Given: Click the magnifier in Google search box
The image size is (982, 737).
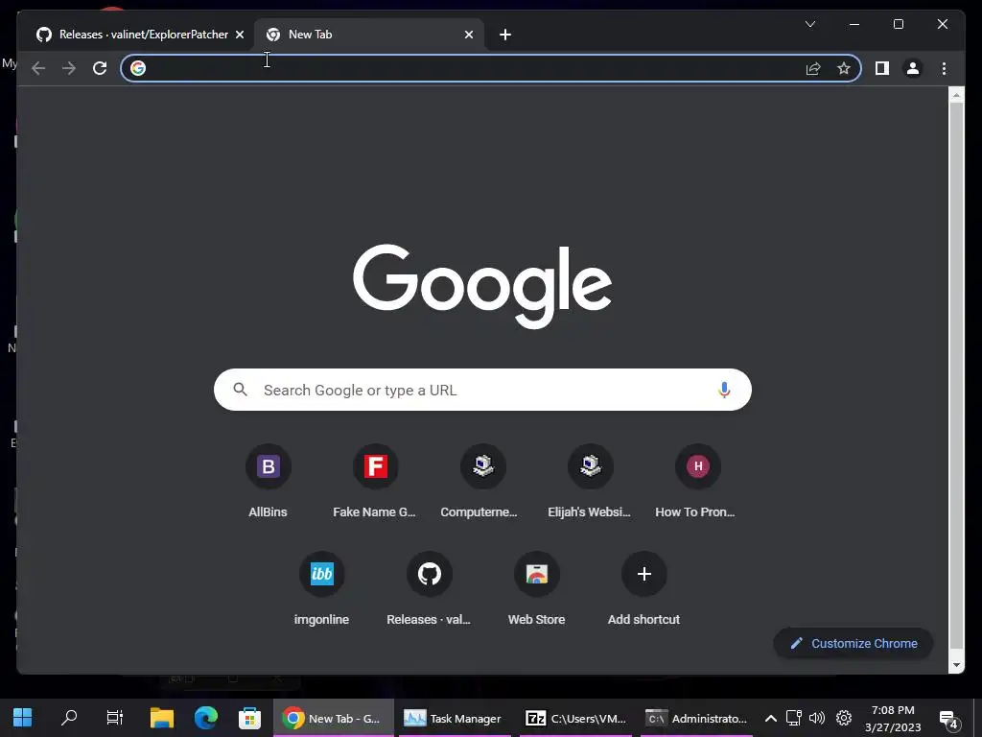Looking at the screenshot, I should coord(240,390).
